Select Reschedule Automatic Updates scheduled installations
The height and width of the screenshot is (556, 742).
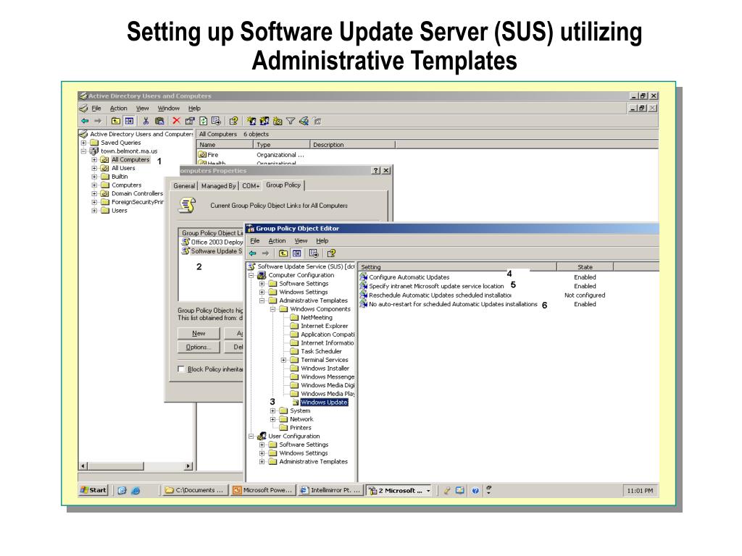click(440, 295)
